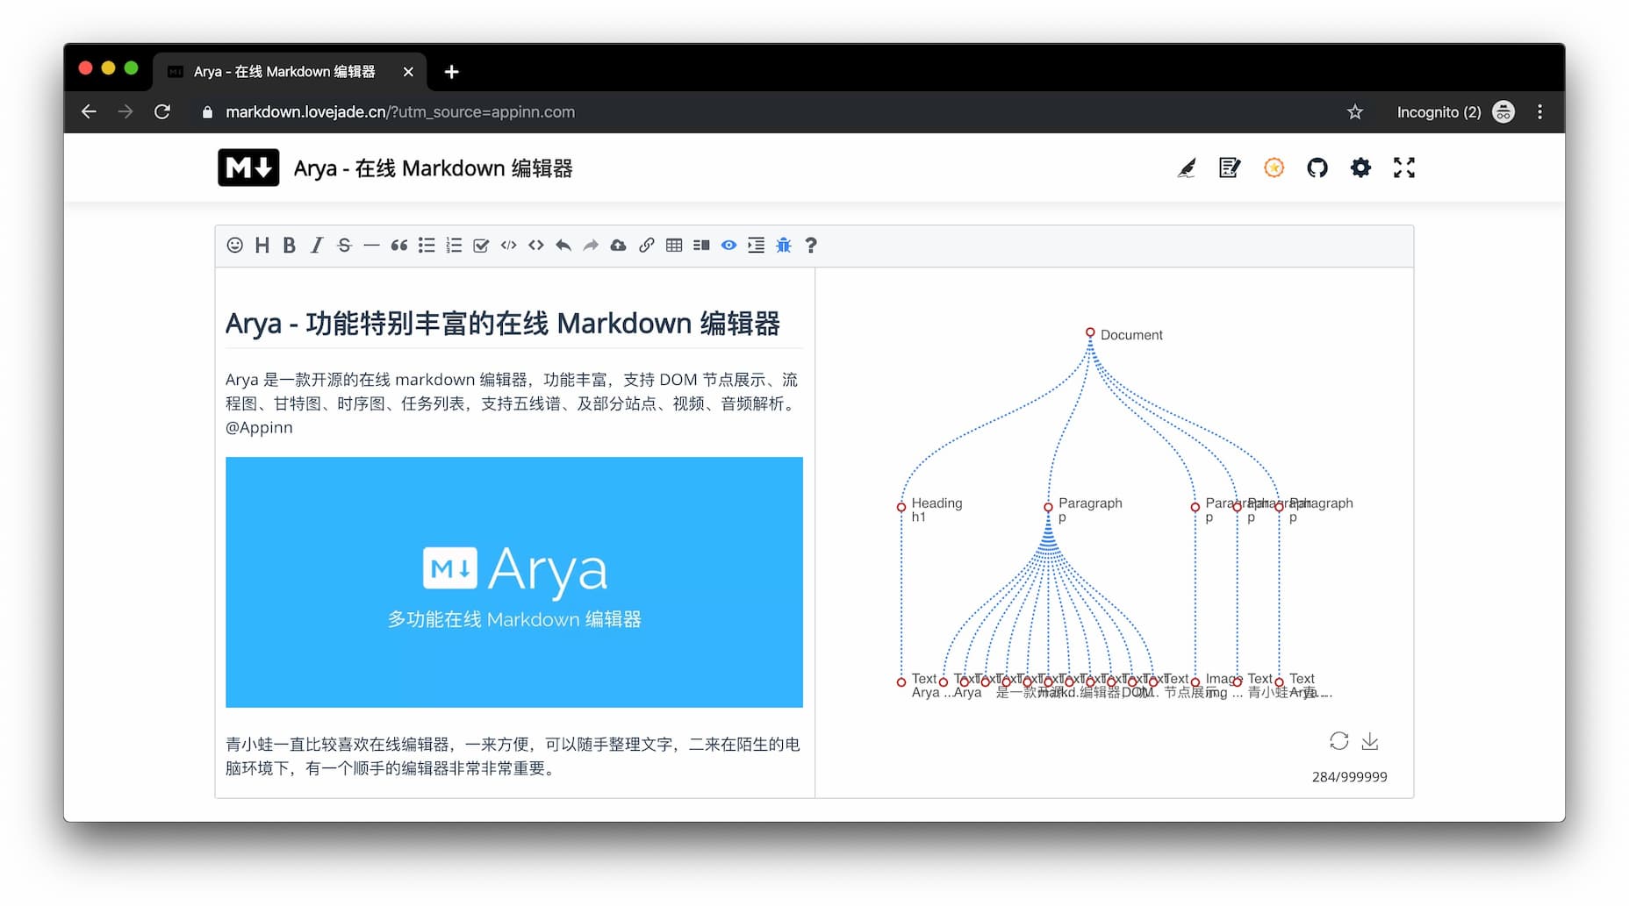The image size is (1629, 906).
Task: Toggle the preview eye icon
Action: pos(728,246)
